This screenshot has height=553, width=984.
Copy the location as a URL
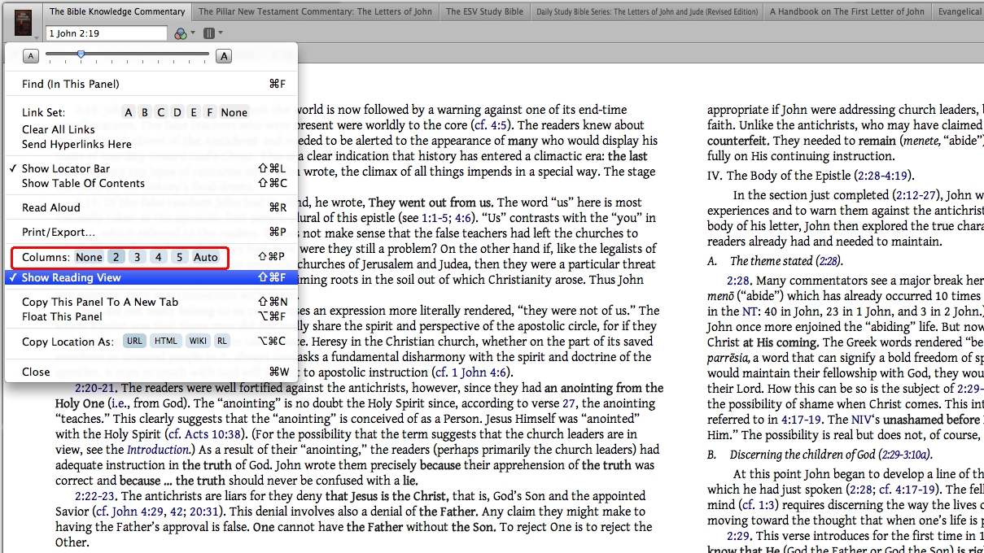[x=134, y=341]
